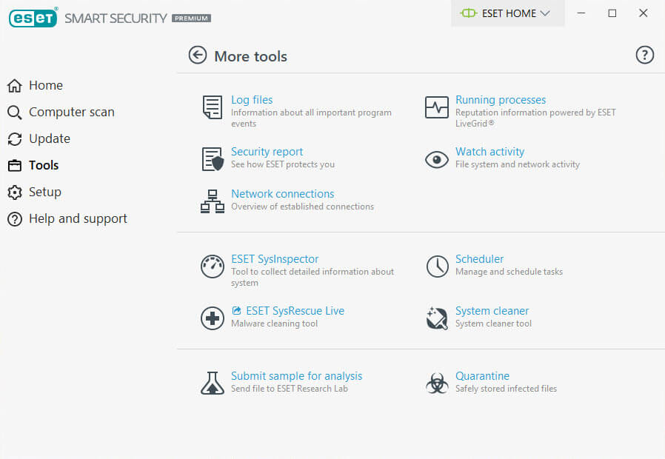The width and height of the screenshot is (665, 459).
Task: Open Computer scan section
Action: (x=72, y=113)
